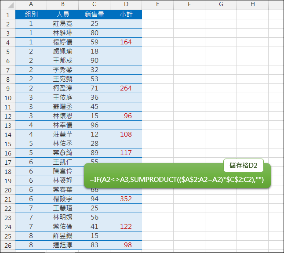Click the 儲存格D2 label box
This screenshot has height=253, width=284.
pos(244,166)
